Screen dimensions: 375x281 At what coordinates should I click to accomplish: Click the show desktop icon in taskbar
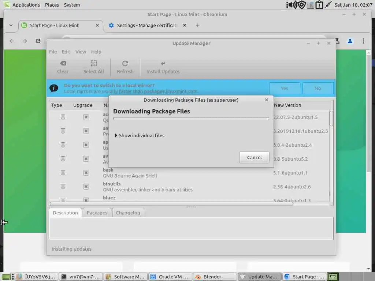[7, 277]
